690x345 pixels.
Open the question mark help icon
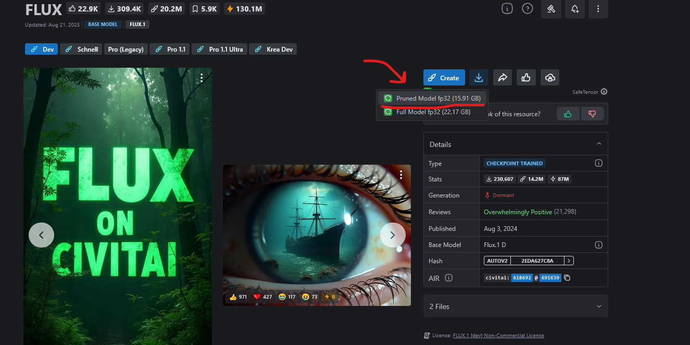coord(528,8)
